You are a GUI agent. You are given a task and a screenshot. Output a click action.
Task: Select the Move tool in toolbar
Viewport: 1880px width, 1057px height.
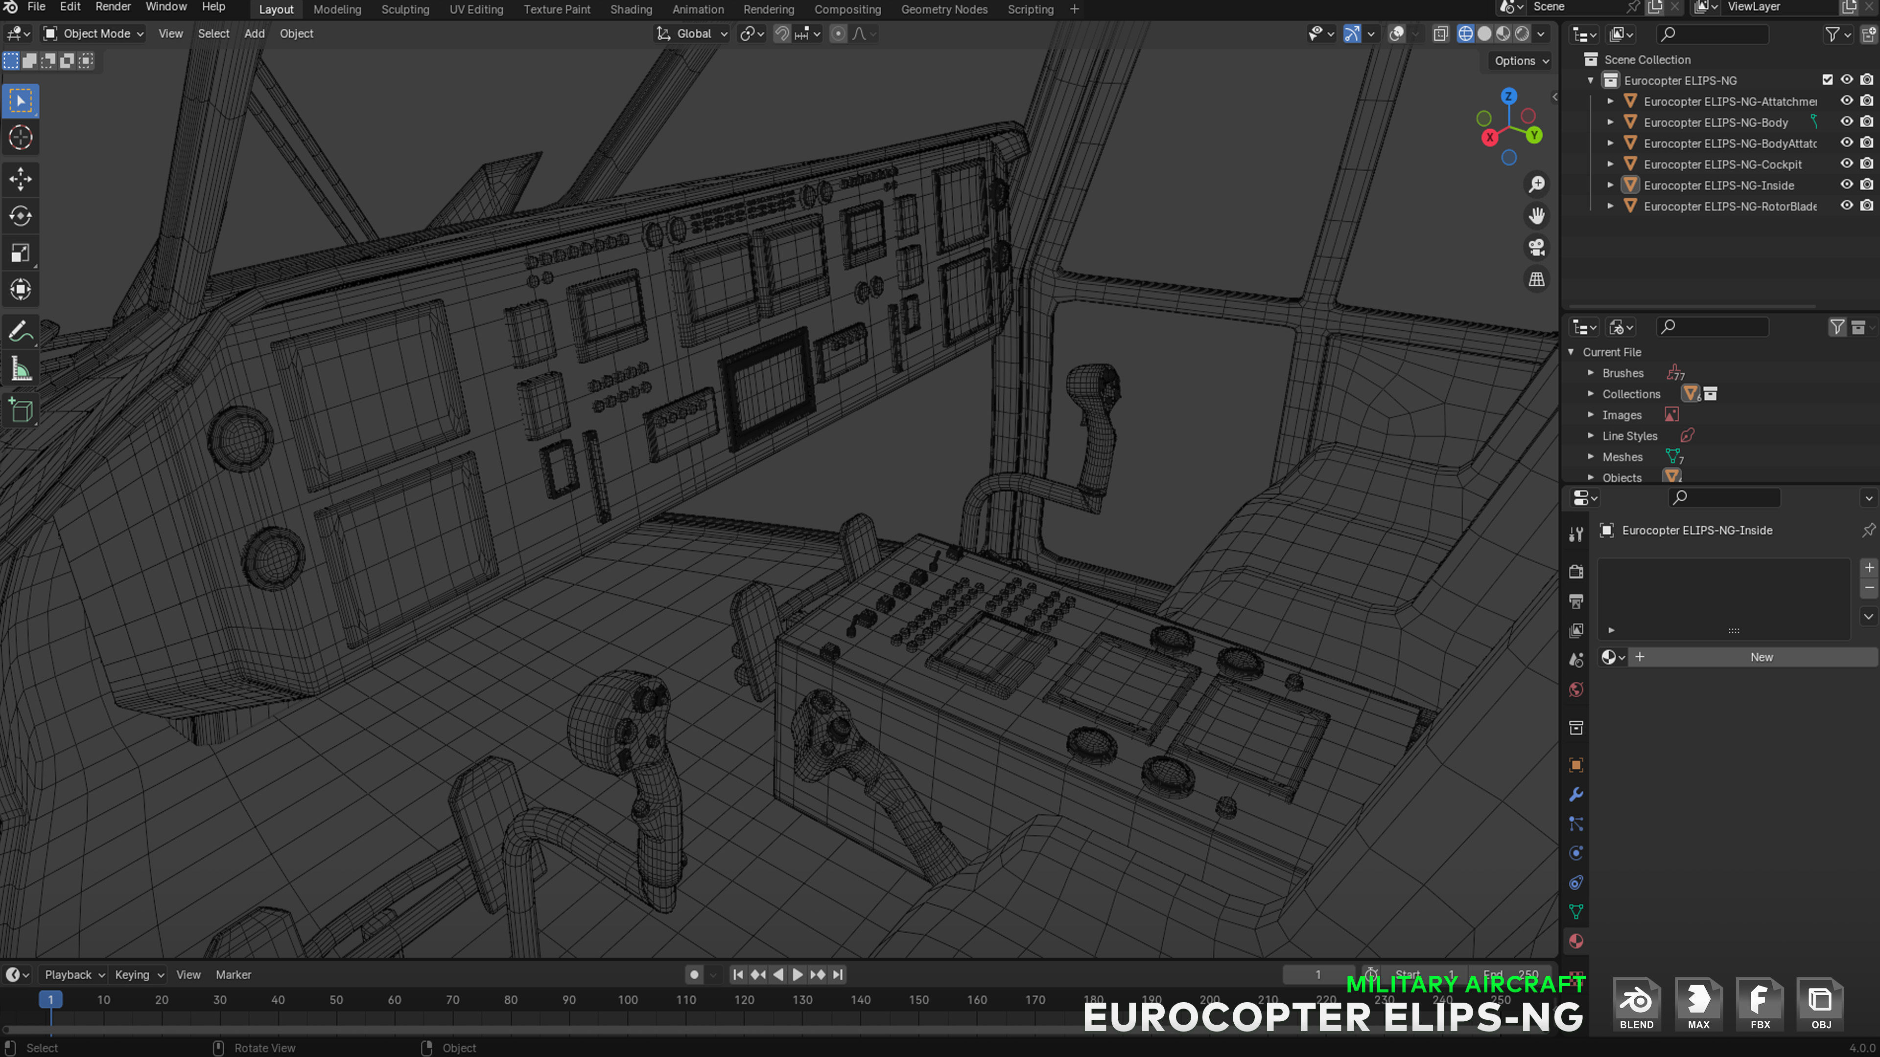21,179
